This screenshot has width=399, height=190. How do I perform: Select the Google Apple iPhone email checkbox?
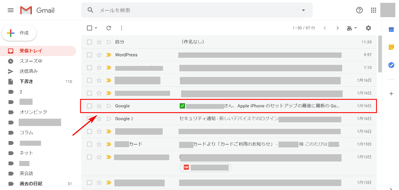click(x=89, y=106)
